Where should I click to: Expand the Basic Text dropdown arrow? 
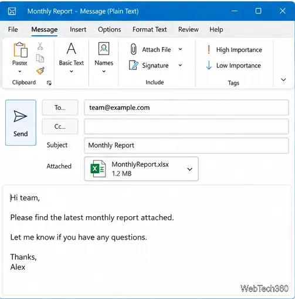click(72, 72)
